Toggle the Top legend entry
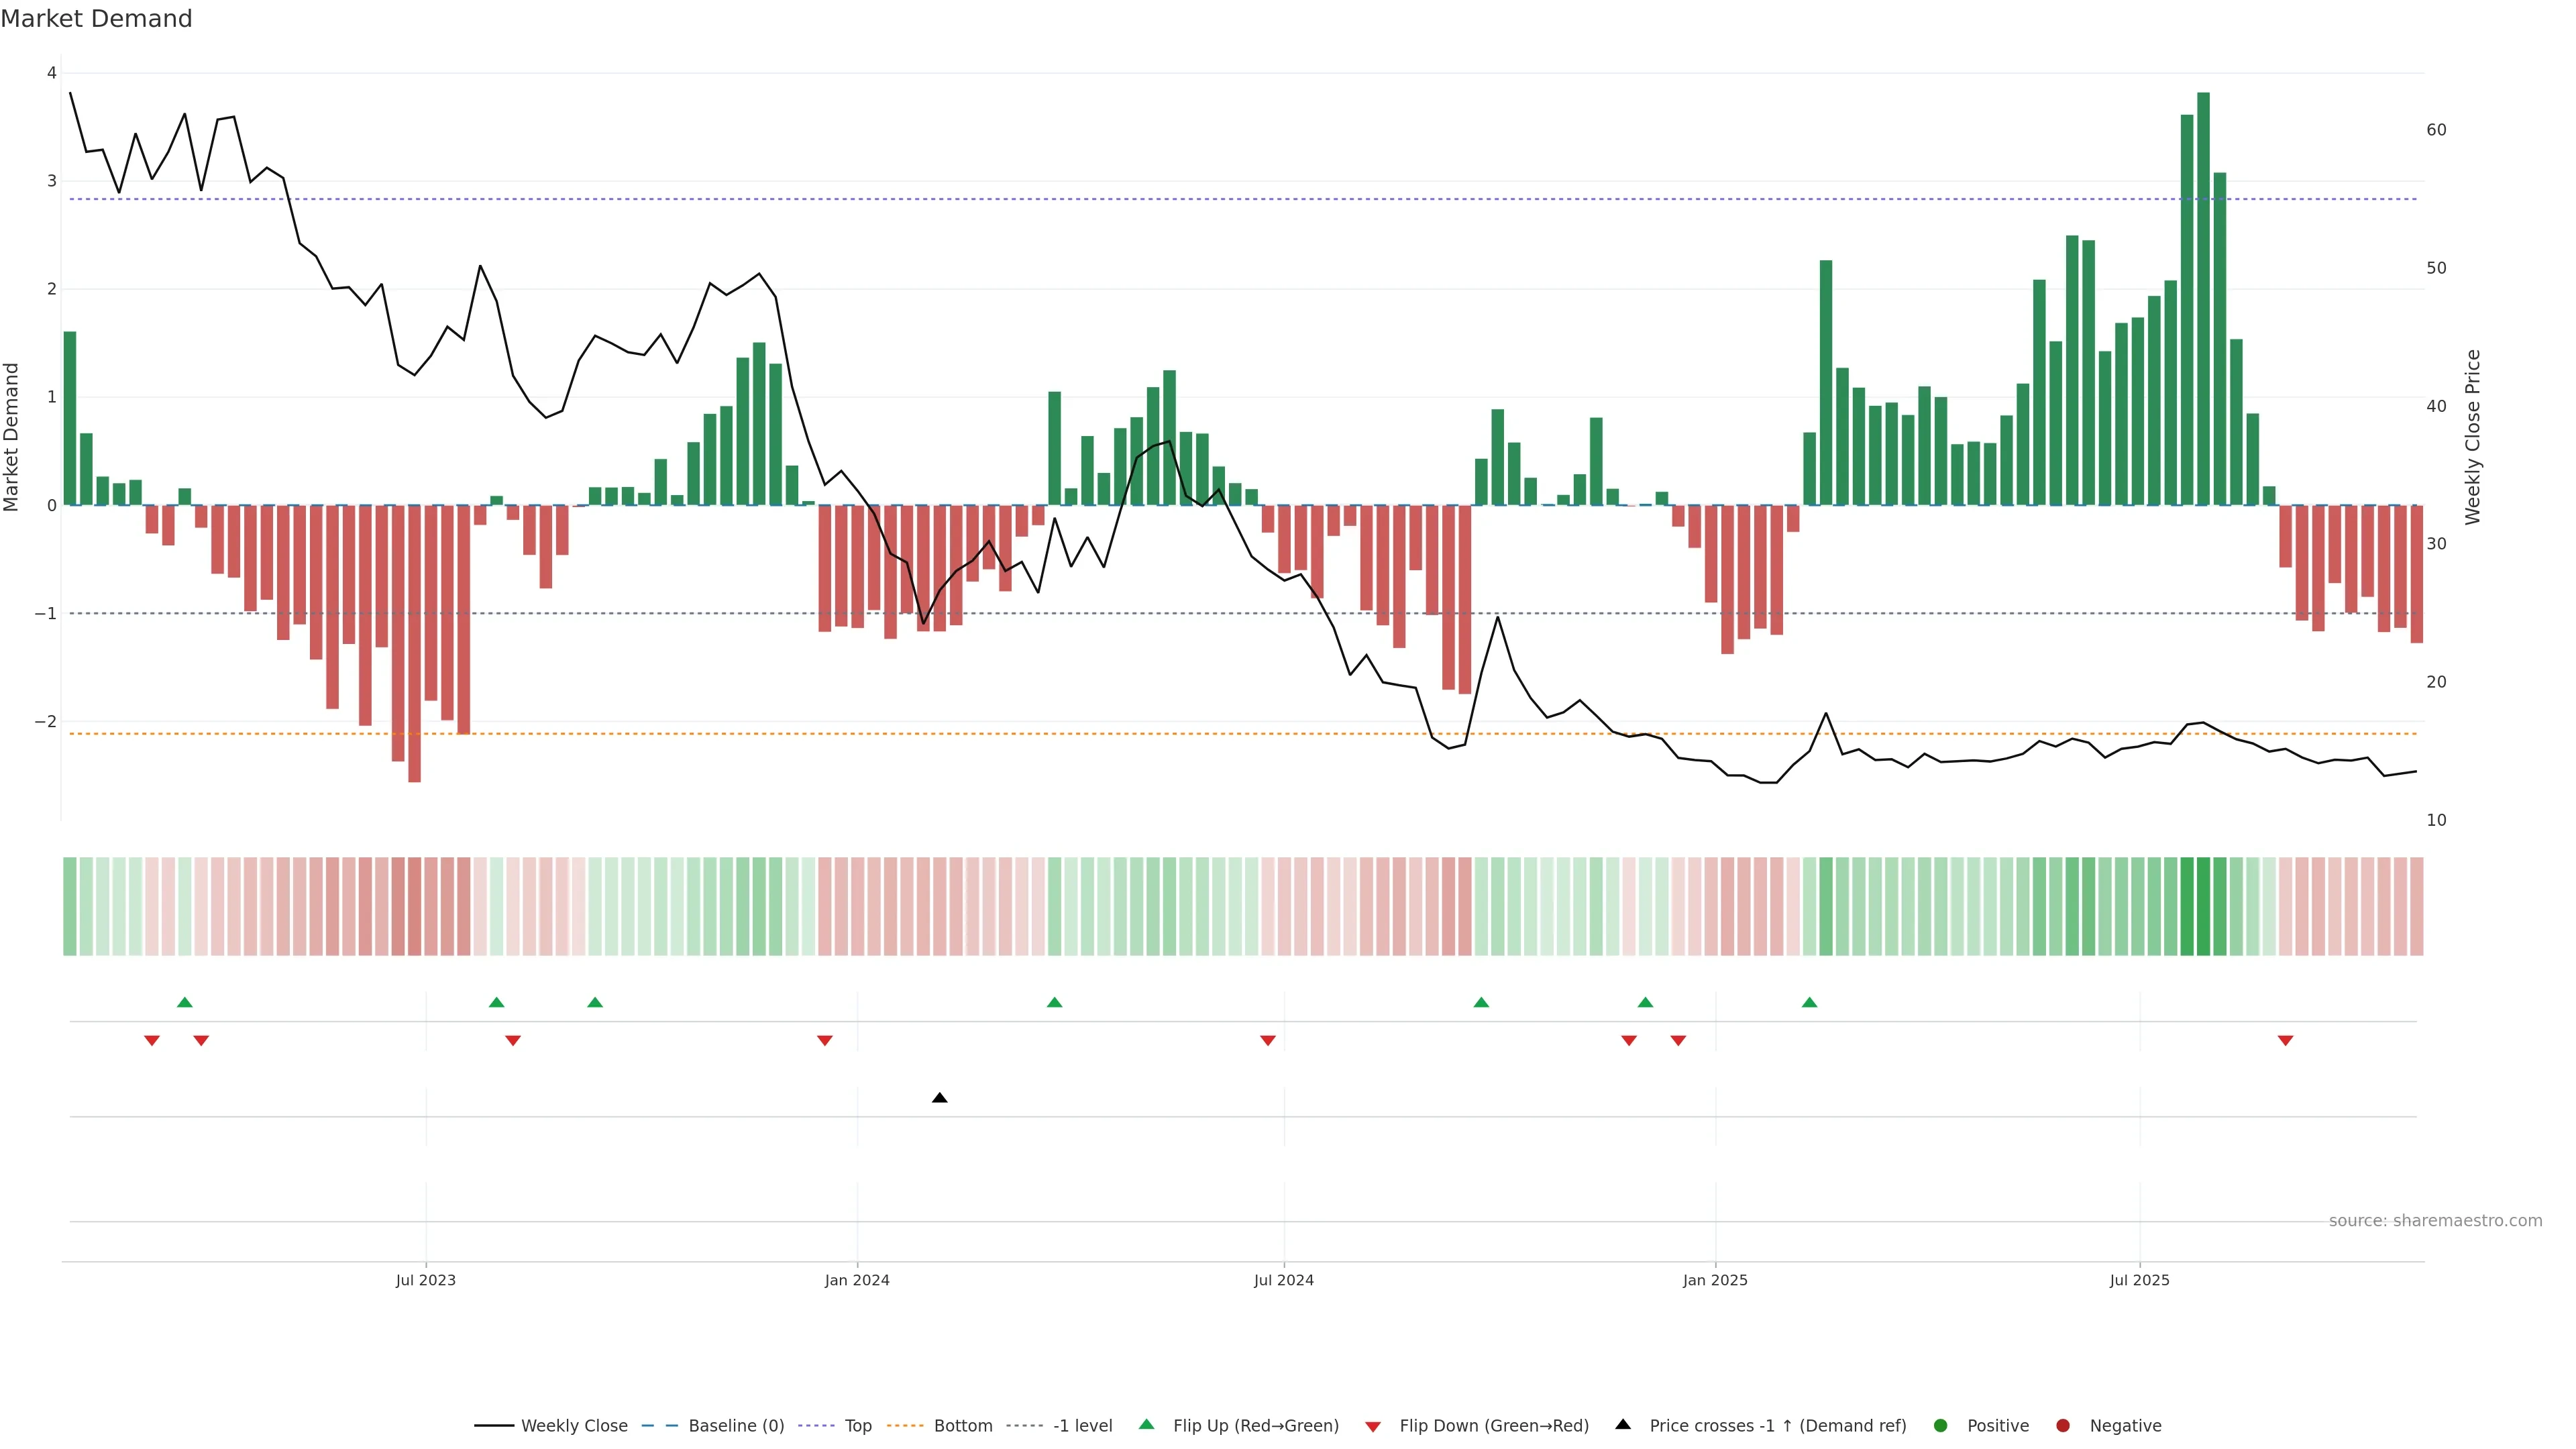The width and height of the screenshot is (2576, 1449). coord(857,1425)
